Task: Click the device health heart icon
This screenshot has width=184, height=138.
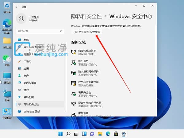Action: pos(74,104)
